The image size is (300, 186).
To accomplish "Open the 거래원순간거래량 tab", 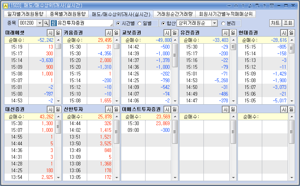I will [174, 14].
